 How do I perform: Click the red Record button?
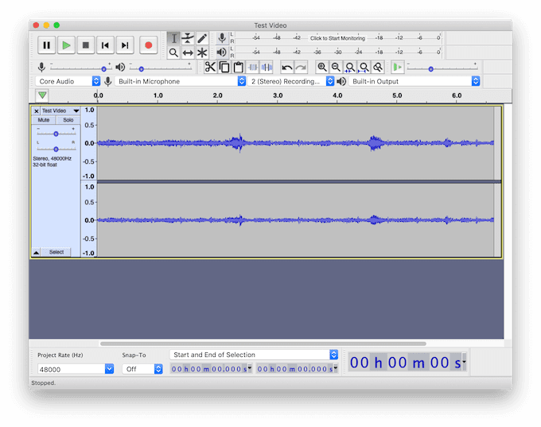point(148,45)
